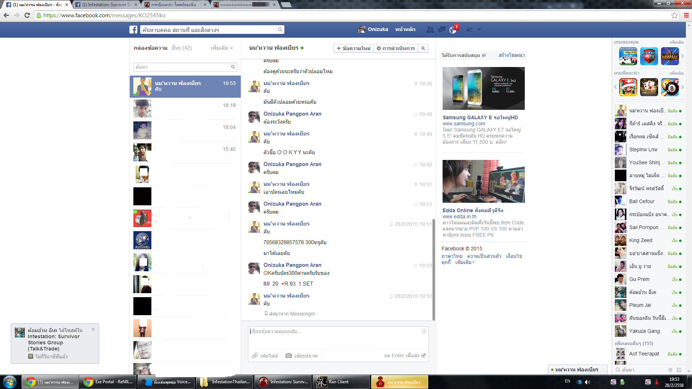Expand the account menu arrow in top bar
The height and width of the screenshot is (389, 692).
coord(479,30)
